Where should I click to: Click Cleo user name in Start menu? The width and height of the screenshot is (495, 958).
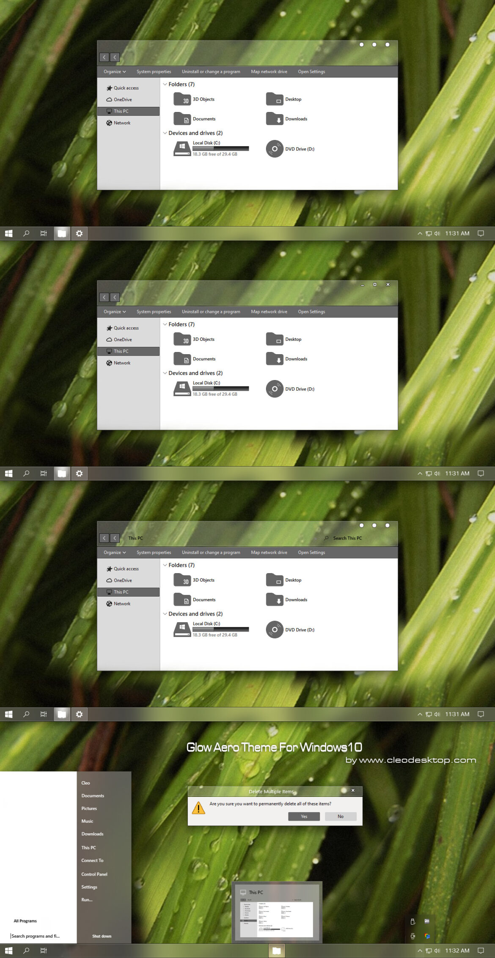click(x=85, y=783)
